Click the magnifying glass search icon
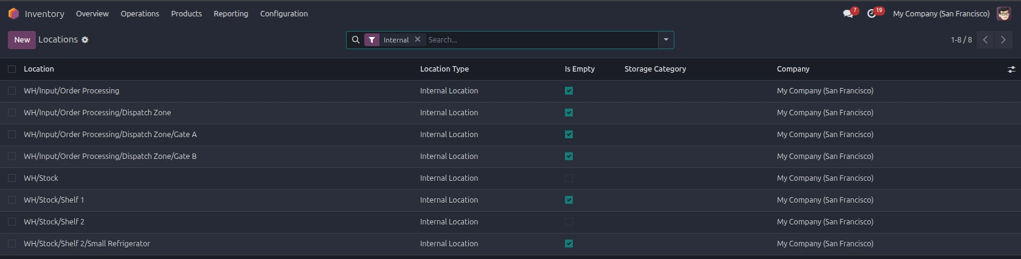 coord(356,40)
